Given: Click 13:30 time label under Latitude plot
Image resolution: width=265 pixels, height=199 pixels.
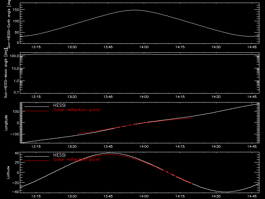Looking at the screenshot, I should point(72,196).
